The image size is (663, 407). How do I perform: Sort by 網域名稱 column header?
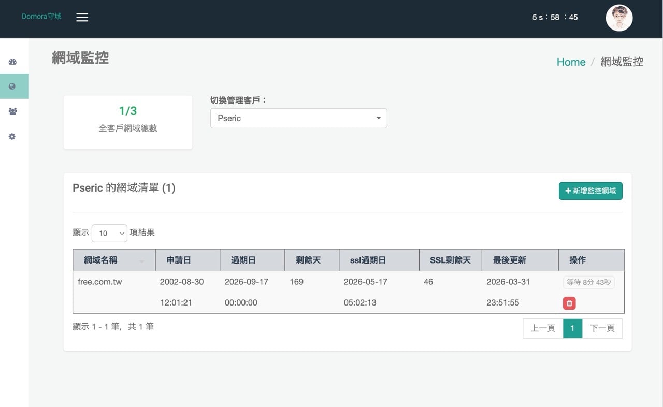pyautogui.click(x=101, y=260)
